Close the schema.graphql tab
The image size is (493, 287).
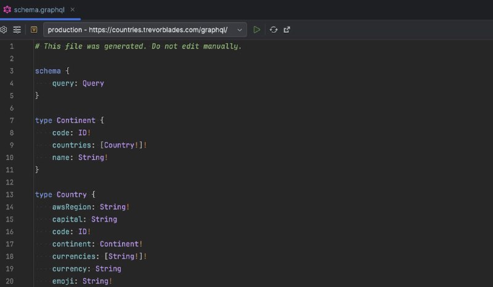pyautogui.click(x=73, y=10)
